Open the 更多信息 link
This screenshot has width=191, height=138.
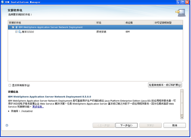point(38,107)
